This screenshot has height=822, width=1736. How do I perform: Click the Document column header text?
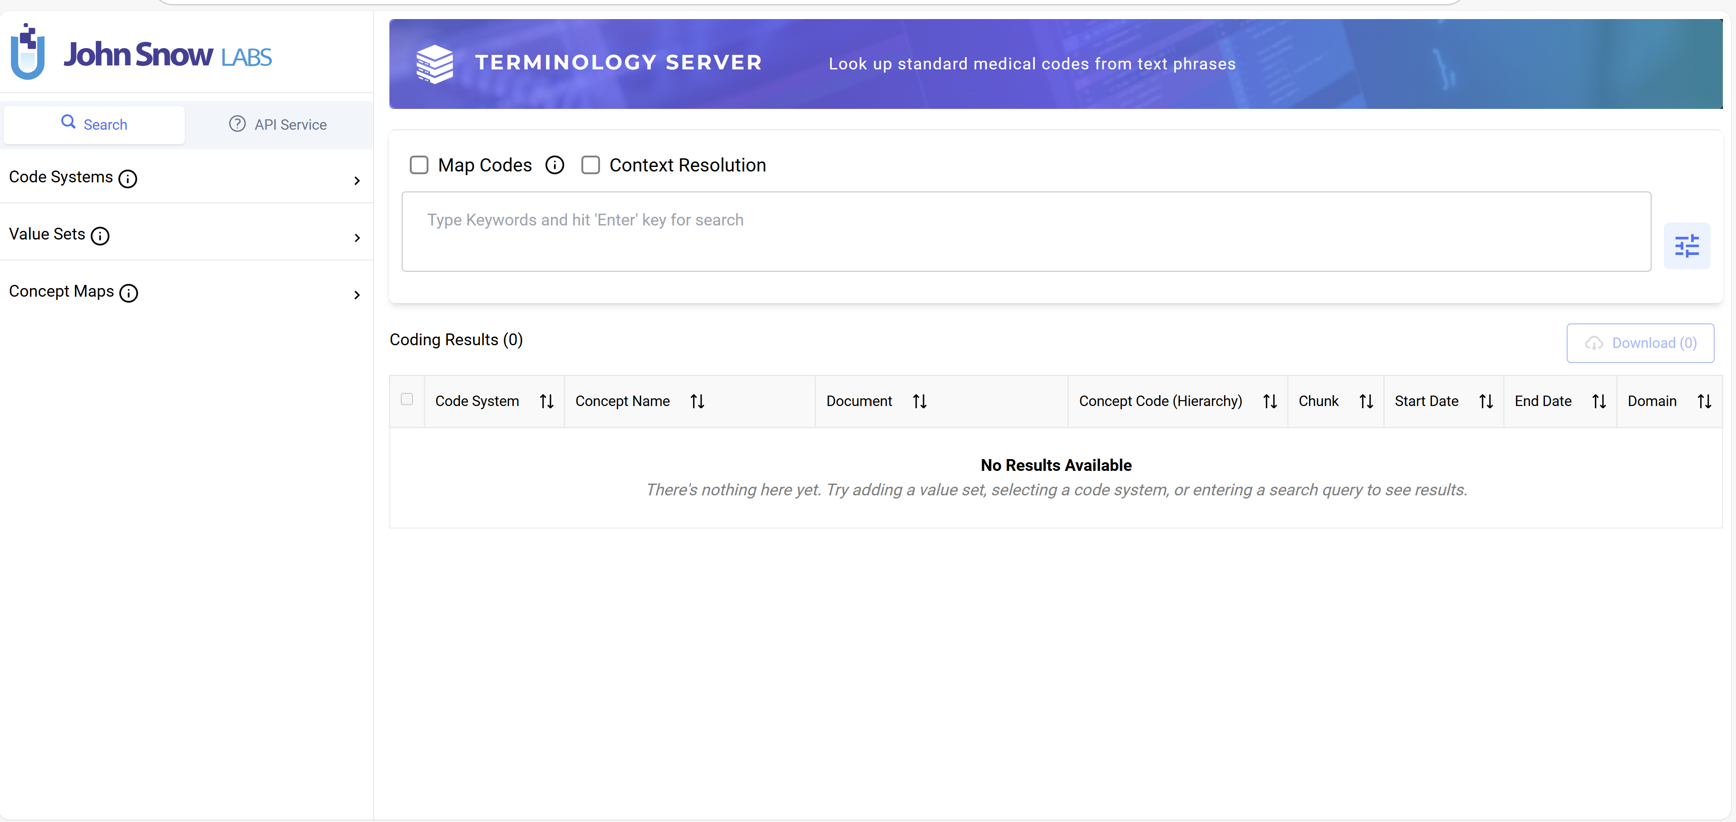(859, 401)
